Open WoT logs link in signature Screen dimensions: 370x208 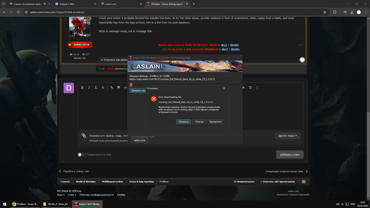click(x=224, y=45)
